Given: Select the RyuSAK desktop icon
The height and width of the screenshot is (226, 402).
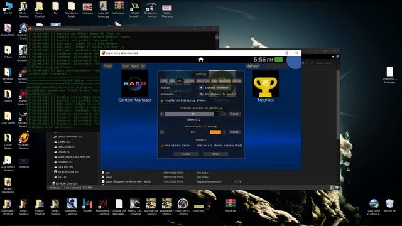Looking at the screenshot, I should pyautogui.click(x=87, y=206).
